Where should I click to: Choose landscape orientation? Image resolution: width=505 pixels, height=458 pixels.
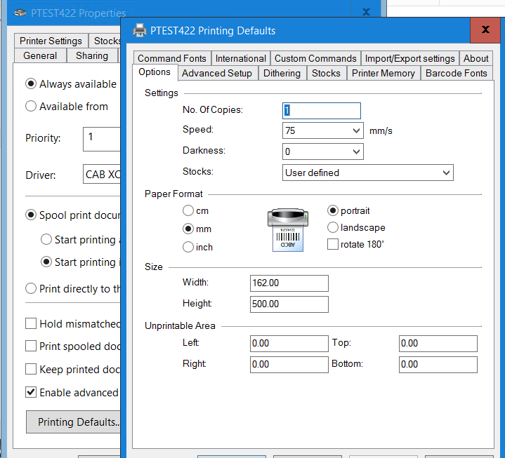[333, 227]
